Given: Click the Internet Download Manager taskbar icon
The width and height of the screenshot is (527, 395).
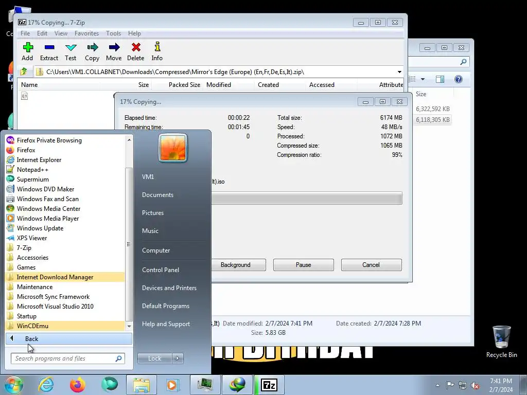Looking at the screenshot, I should click(237, 385).
